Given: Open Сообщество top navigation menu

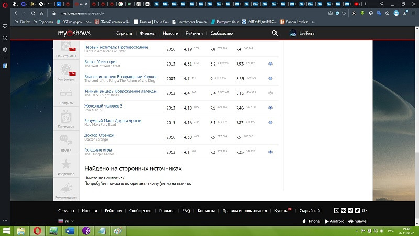Looking at the screenshot, I should pyautogui.click(x=221, y=33).
